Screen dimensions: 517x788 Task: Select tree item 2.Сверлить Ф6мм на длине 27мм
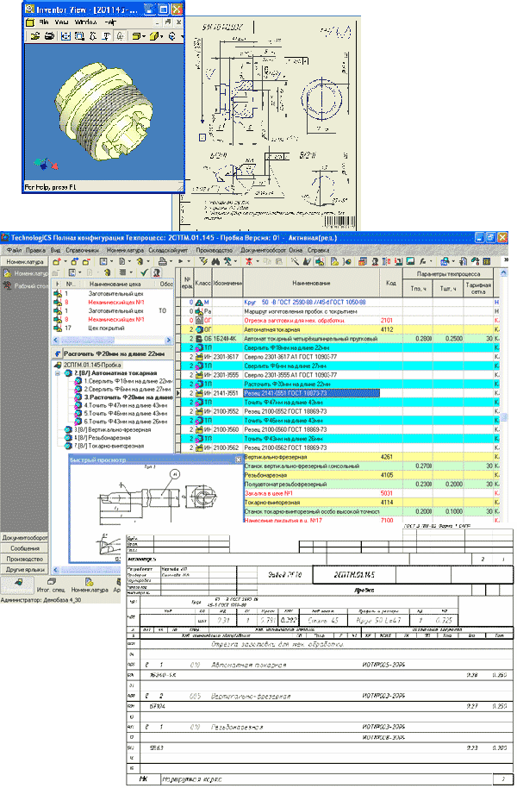pyautogui.click(x=123, y=390)
